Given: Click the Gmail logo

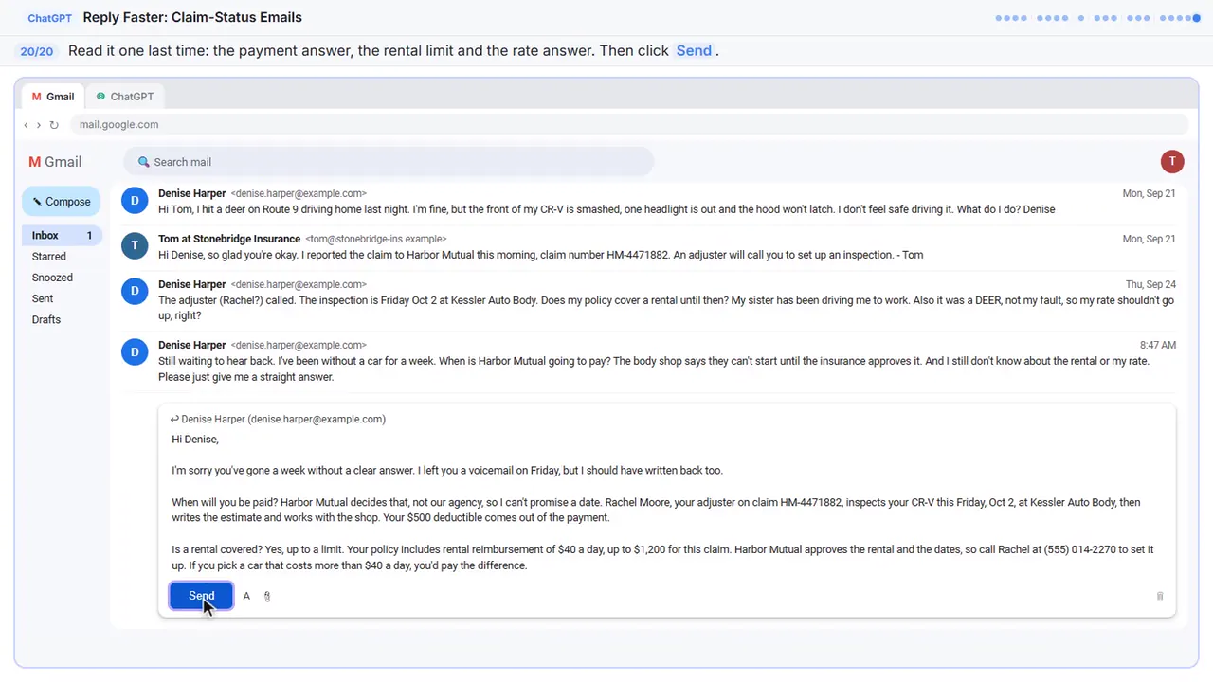Looking at the screenshot, I should 55,162.
